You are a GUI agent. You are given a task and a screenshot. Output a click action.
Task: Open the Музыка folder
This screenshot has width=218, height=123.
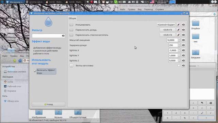(x=58, y=114)
